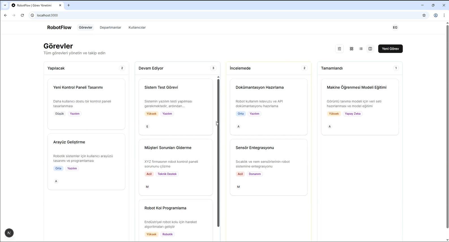The width and height of the screenshot is (449, 242).
Task: Bookmark this page with star icon
Action: point(424,15)
